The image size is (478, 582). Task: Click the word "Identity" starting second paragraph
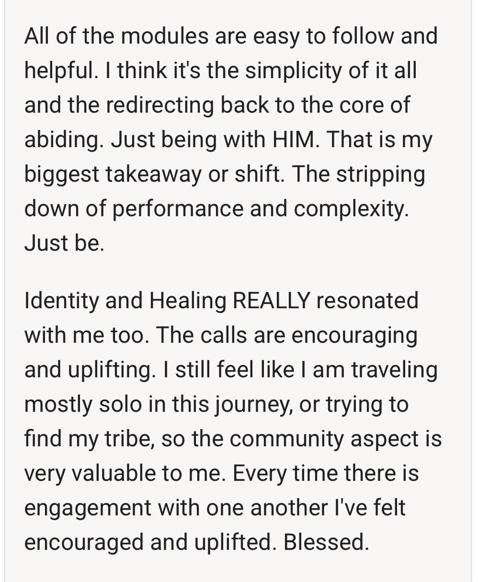click(61, 301)
